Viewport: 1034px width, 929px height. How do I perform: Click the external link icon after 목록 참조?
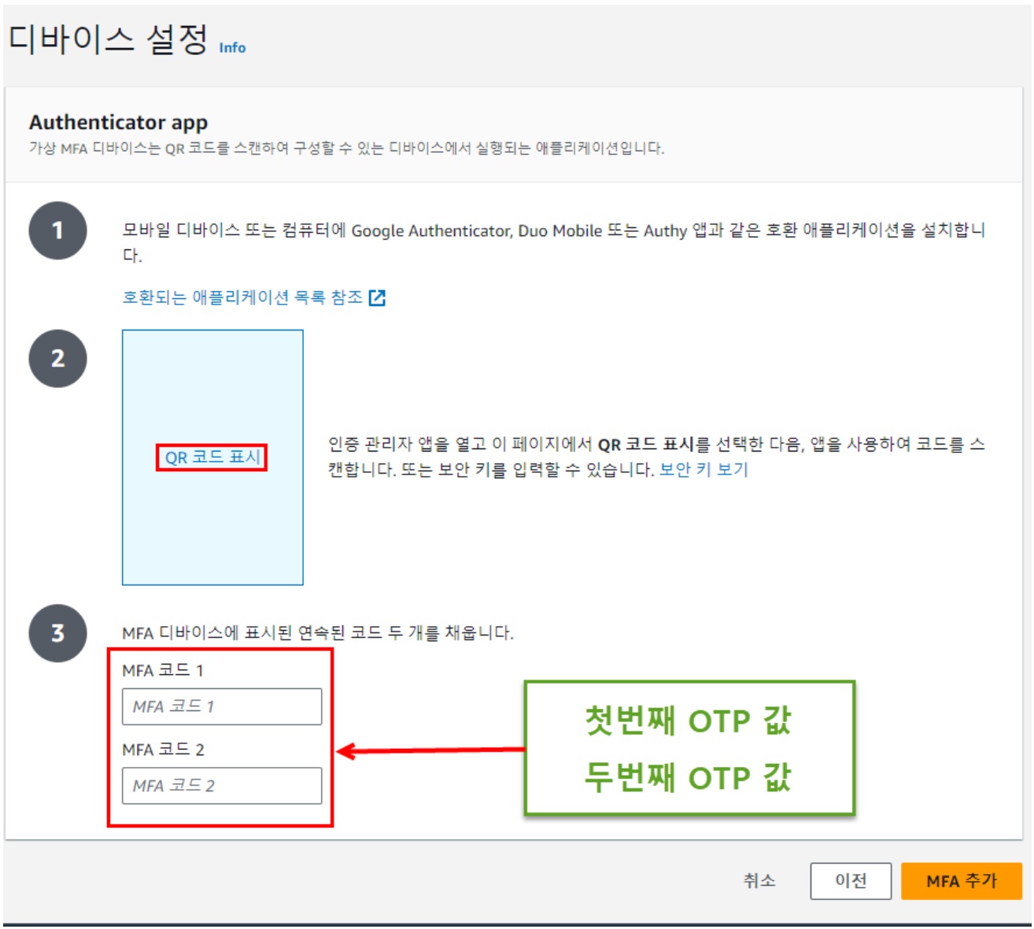(x=378, y=297)
